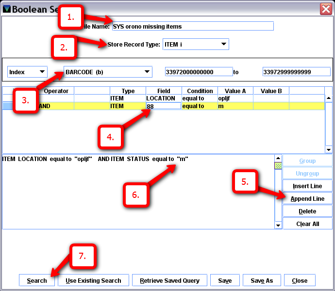Image resolution: width=335 pixels, height=291 pixels.
Task: Click the Insert Line button
Action: pyautogui.click(x=307, y=186)
